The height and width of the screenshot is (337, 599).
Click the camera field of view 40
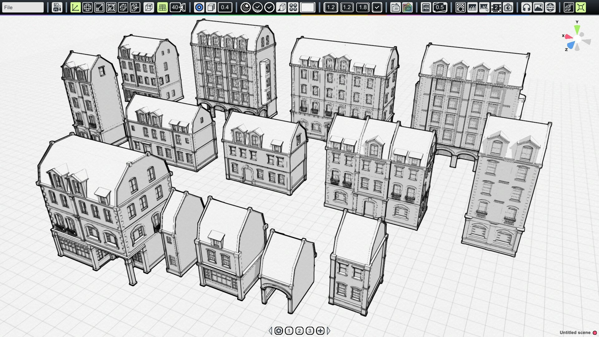[178, 7]
